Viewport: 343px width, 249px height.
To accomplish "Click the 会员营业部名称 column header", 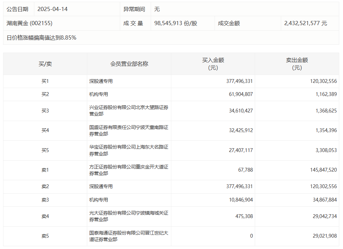I will pos(129,64).
